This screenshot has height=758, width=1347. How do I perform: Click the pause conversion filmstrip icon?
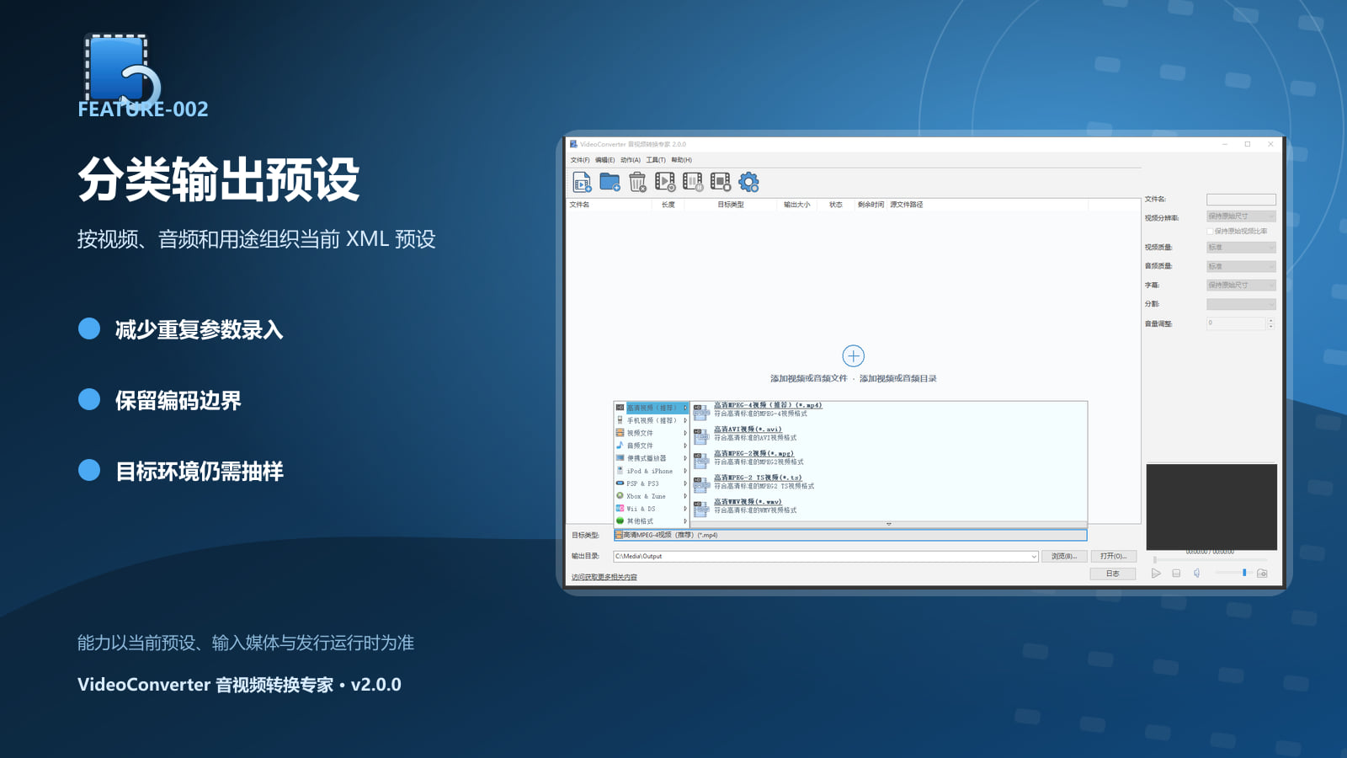pyautogui.click(x=693, y=182)
